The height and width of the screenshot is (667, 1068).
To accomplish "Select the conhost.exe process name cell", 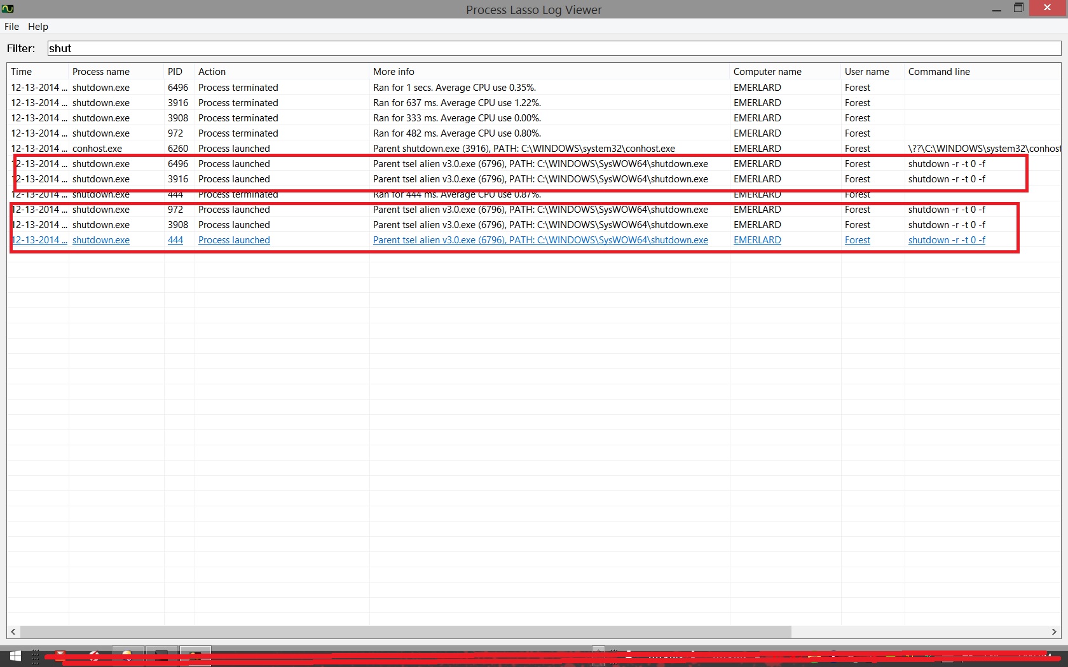I will coord(97,149).
